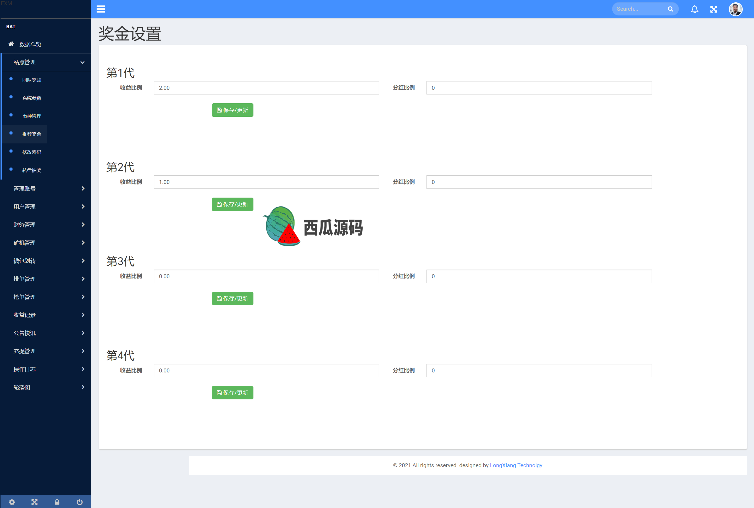The image size is (754, 508).
Task: Click the BAT sidebar heading
Action: coord(11,27)
